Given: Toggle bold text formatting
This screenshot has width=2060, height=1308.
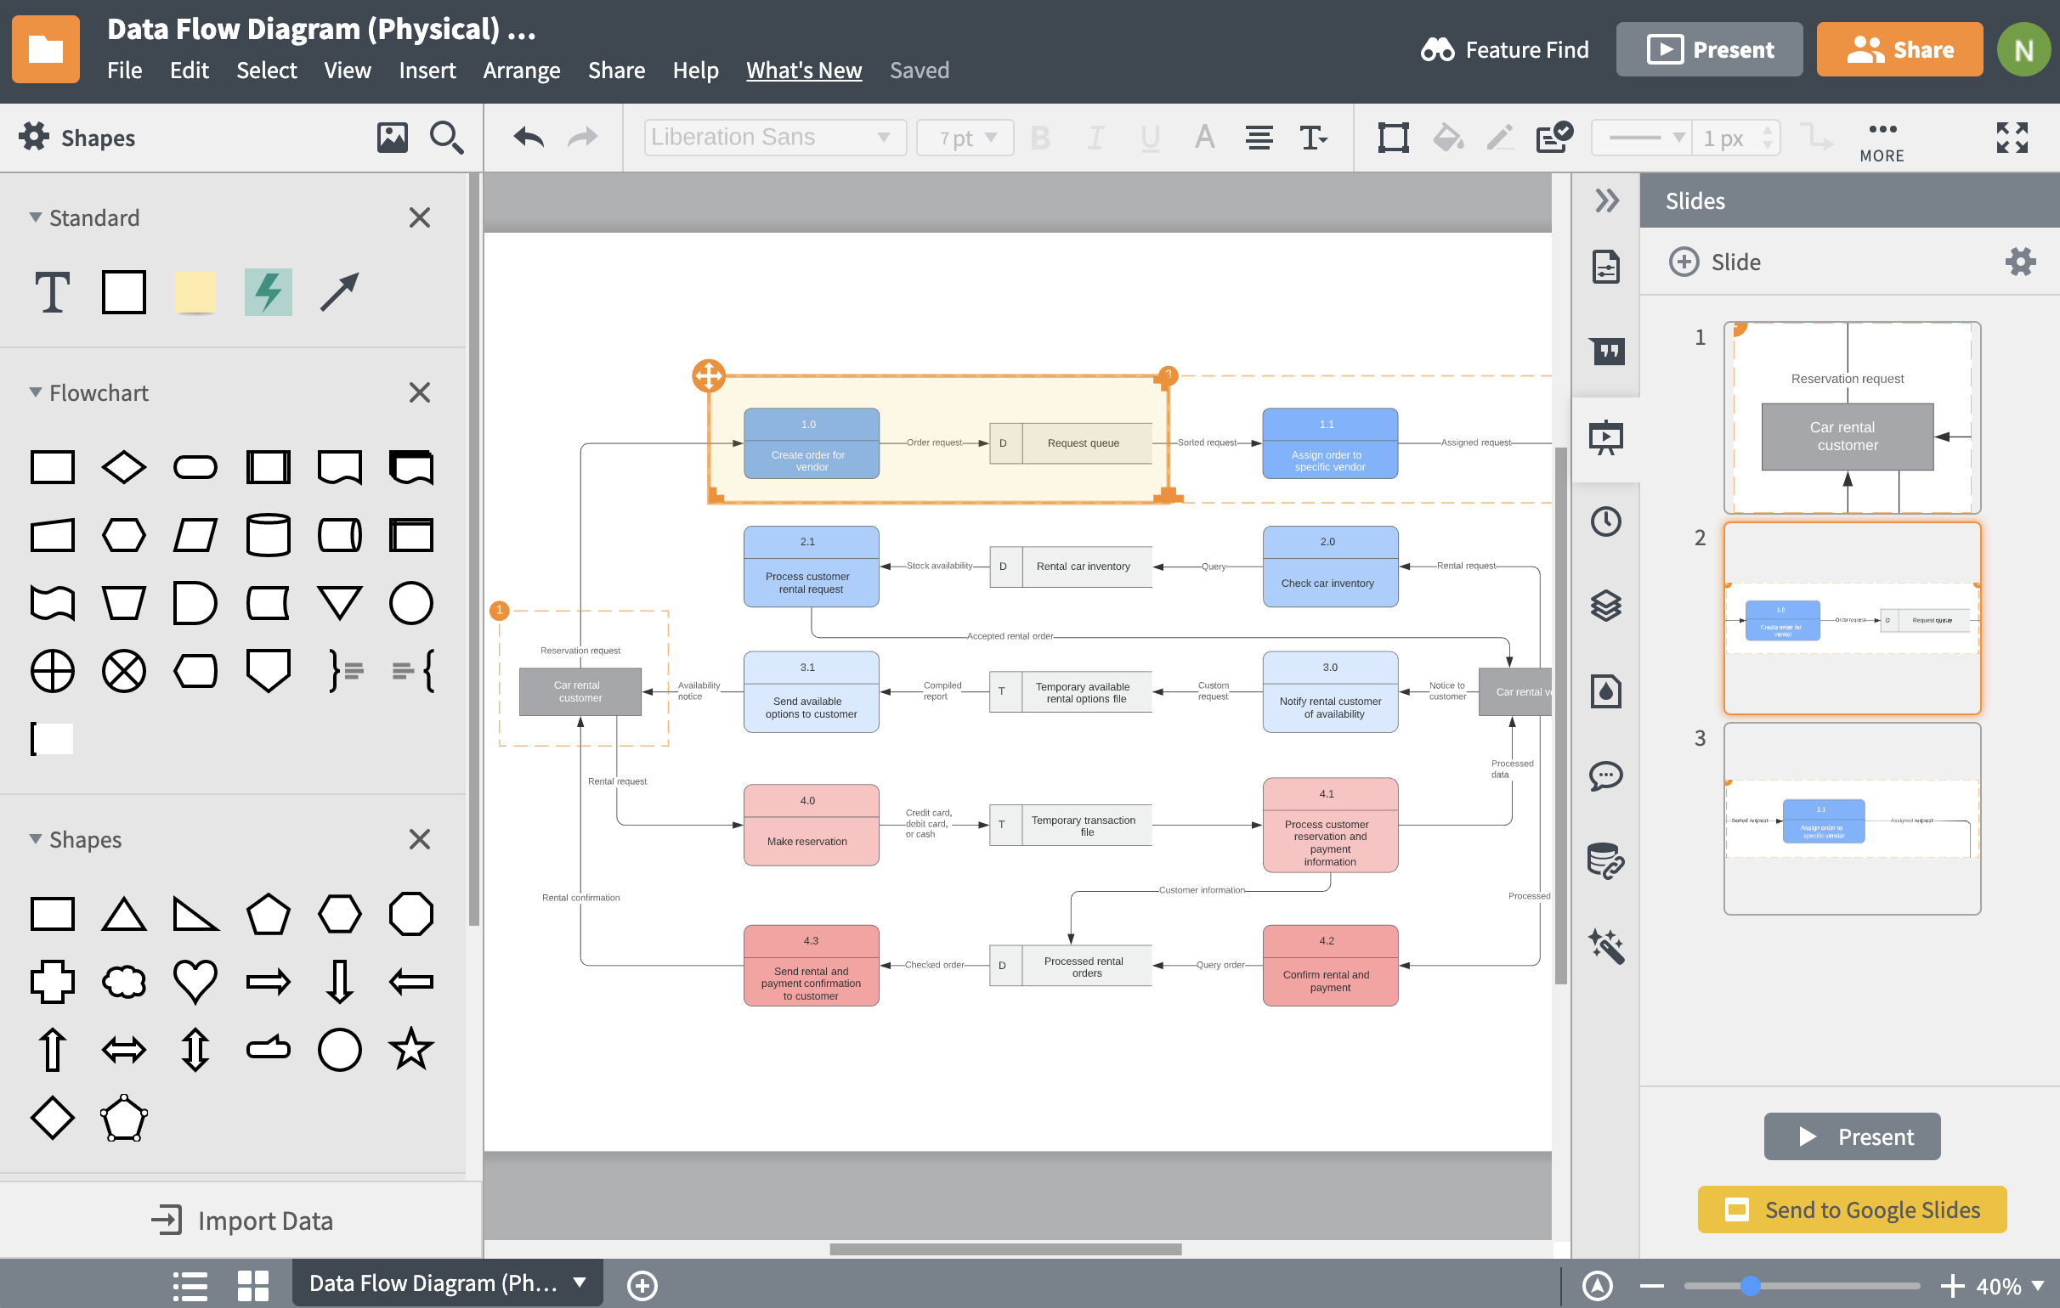Looking at the screenshot, I should point(1040,137).
